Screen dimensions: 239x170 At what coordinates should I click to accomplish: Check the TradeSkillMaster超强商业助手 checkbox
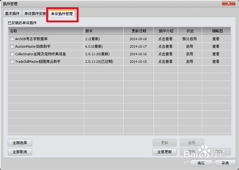point(12,62)
